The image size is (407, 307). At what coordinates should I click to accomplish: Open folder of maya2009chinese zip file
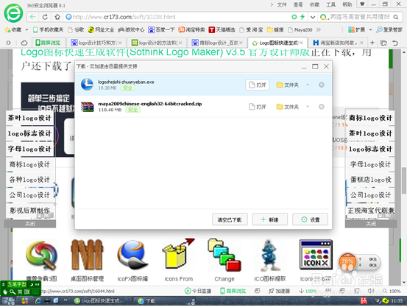288,107
